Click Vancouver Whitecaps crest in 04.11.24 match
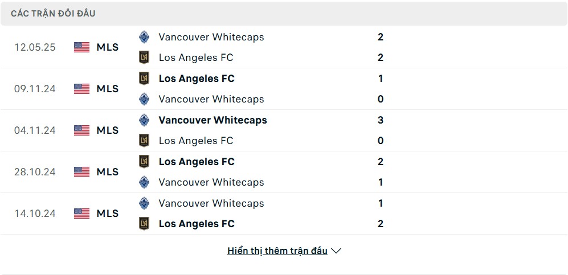568x275 pixels. tap(144, 120)
